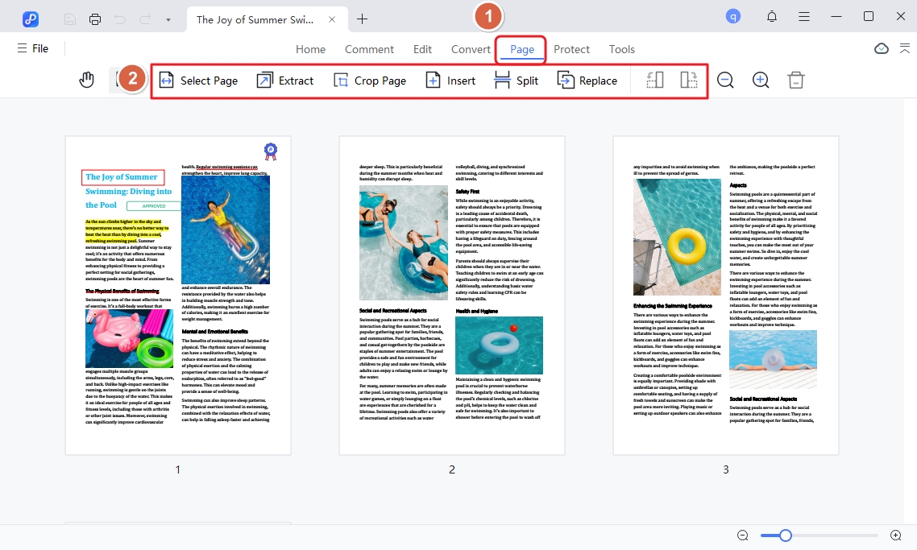This screenshot has width=917, height=550.
Task: Delete page using trash icon
Action: pos(796,81)
